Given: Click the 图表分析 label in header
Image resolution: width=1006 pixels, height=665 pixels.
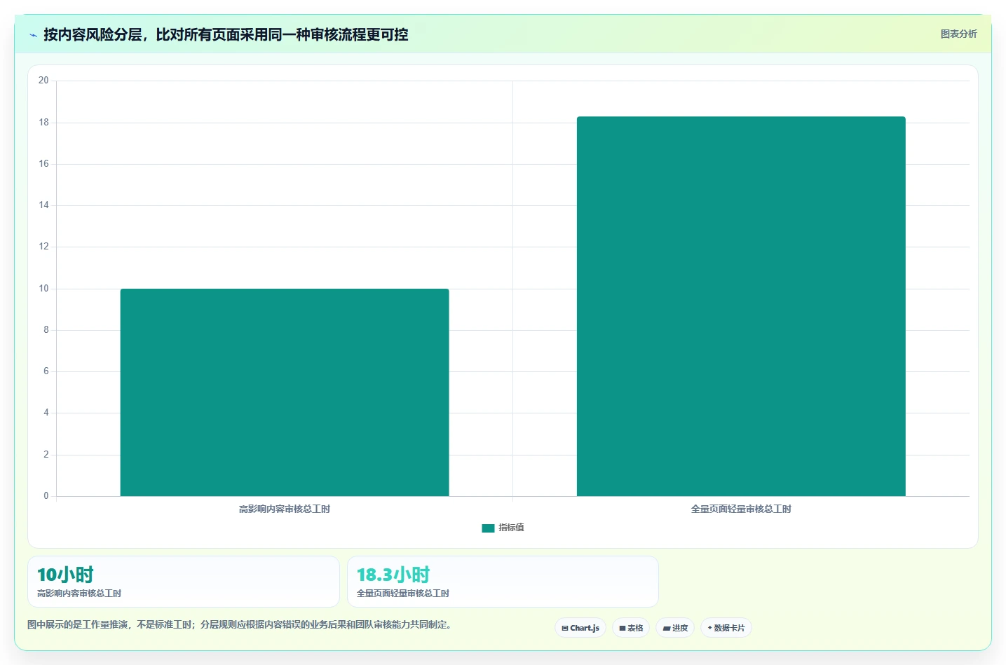Looking at the screenshot, I should (958, 34).
